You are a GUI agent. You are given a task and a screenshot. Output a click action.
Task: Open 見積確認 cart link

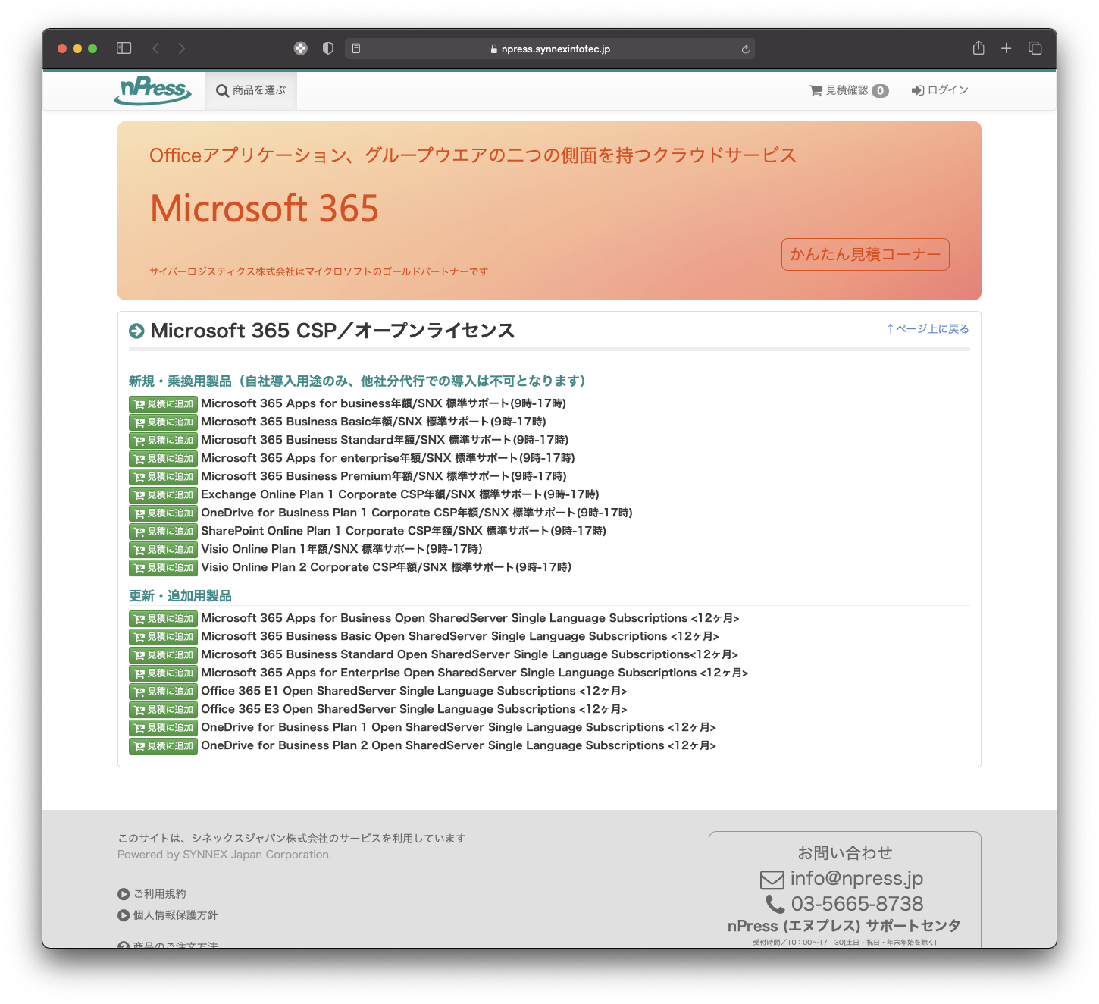click(x=849, y=90)
